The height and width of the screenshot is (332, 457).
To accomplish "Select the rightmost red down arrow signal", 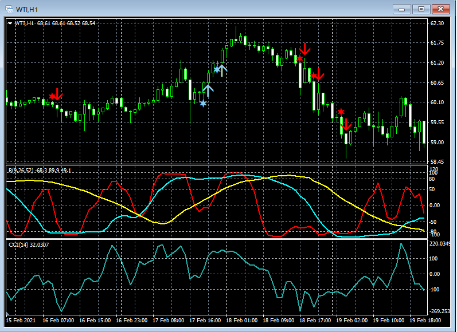I will (x=346, y=124).
